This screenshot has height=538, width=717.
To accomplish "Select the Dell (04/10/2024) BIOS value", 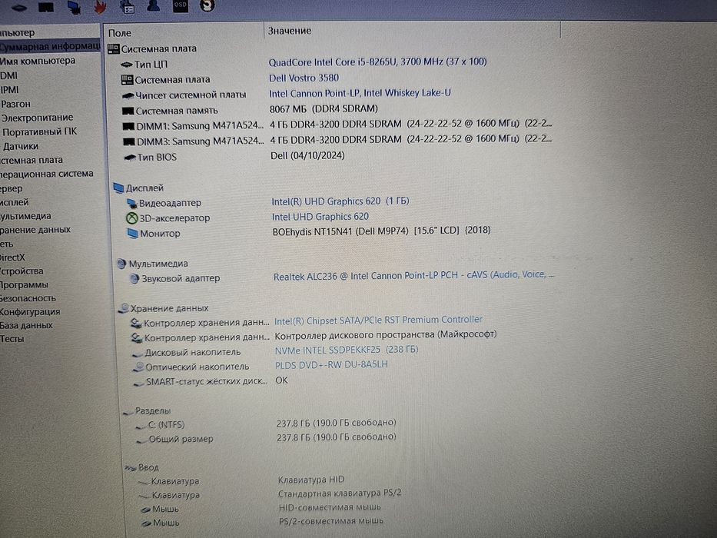I will point(307,155).
